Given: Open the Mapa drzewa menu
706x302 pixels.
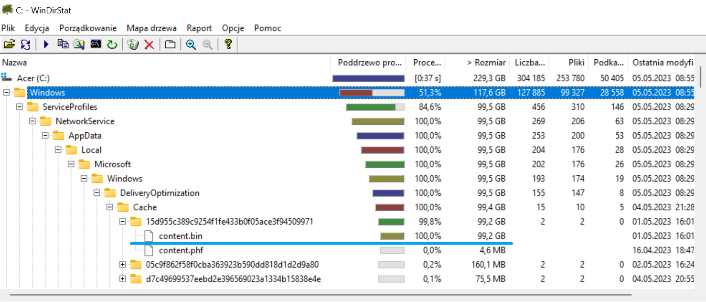Looking at the screenshot, I should (151, 28).
